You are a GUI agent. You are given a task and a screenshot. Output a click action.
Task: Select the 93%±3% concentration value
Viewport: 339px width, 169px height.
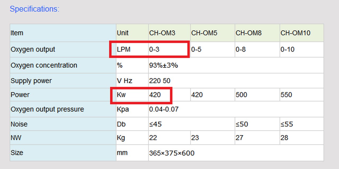click(163, 65)
